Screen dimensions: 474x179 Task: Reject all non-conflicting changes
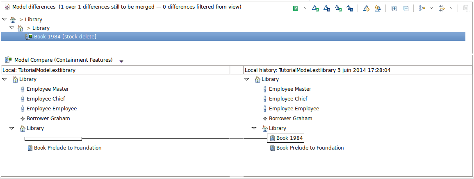coord(350,8)
